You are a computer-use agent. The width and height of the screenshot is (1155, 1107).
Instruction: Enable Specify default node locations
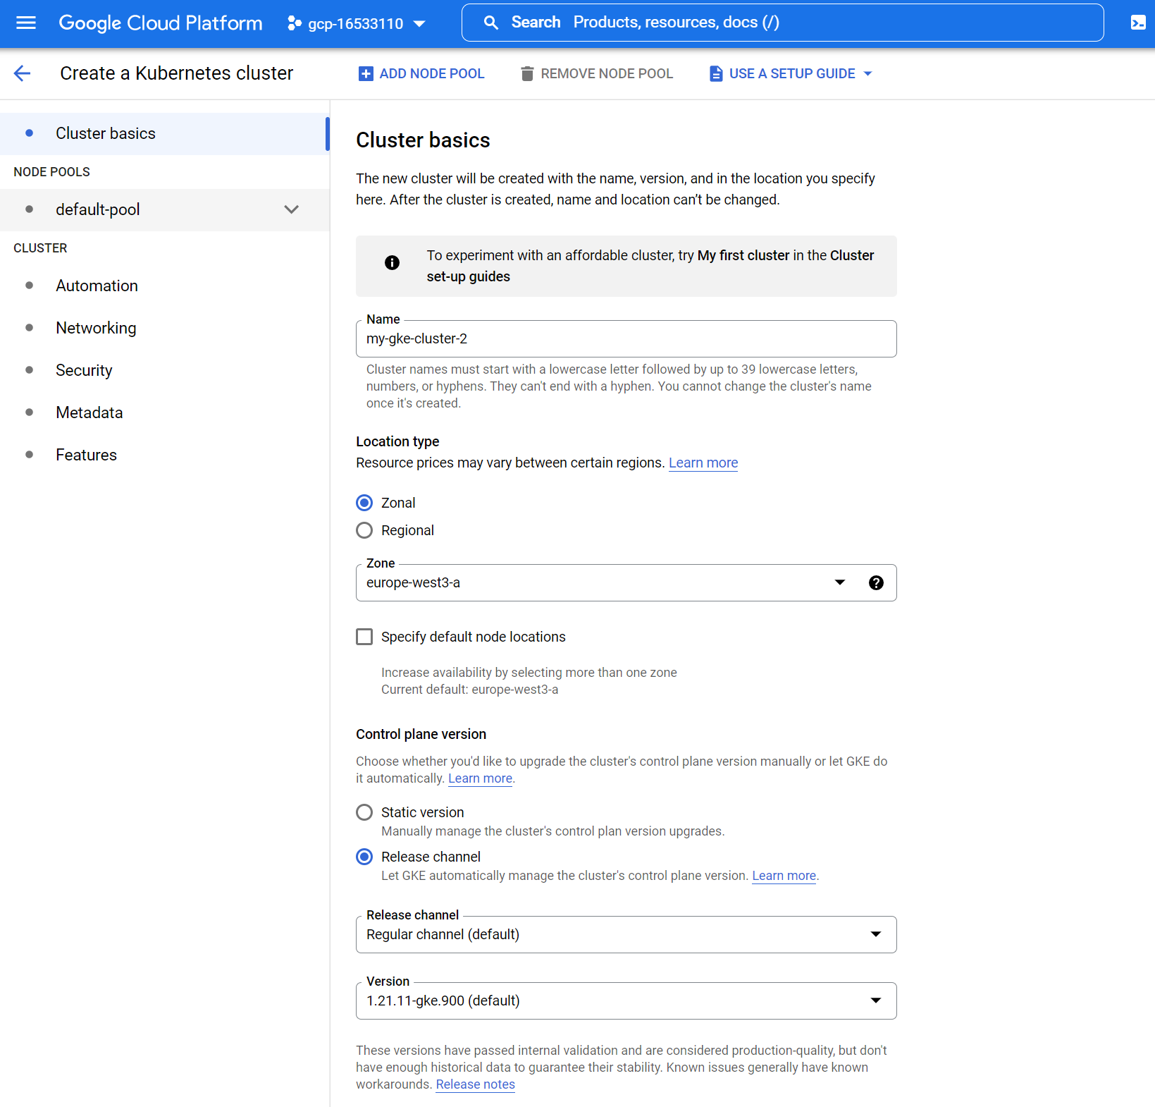pyautogui.click(x=364, y=637)
